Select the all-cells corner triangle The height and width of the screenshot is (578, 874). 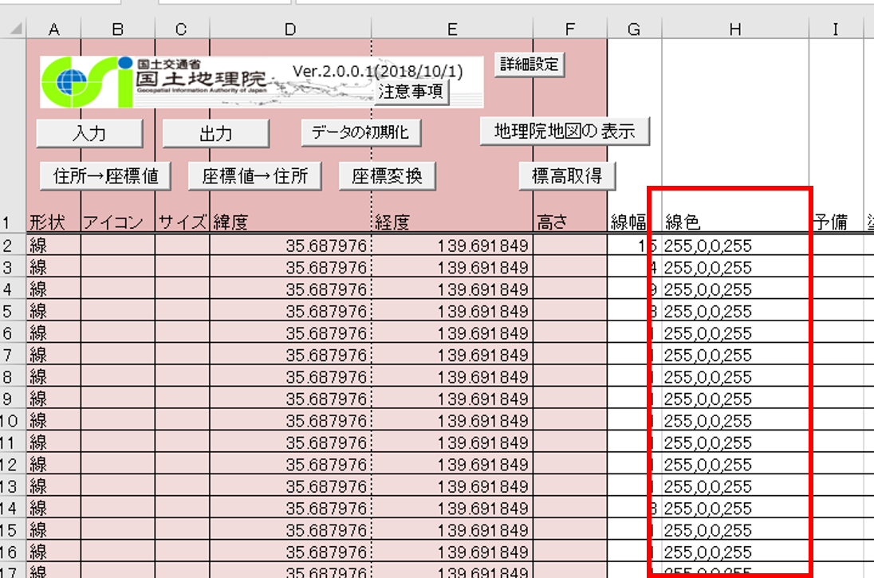coord(15,29)
